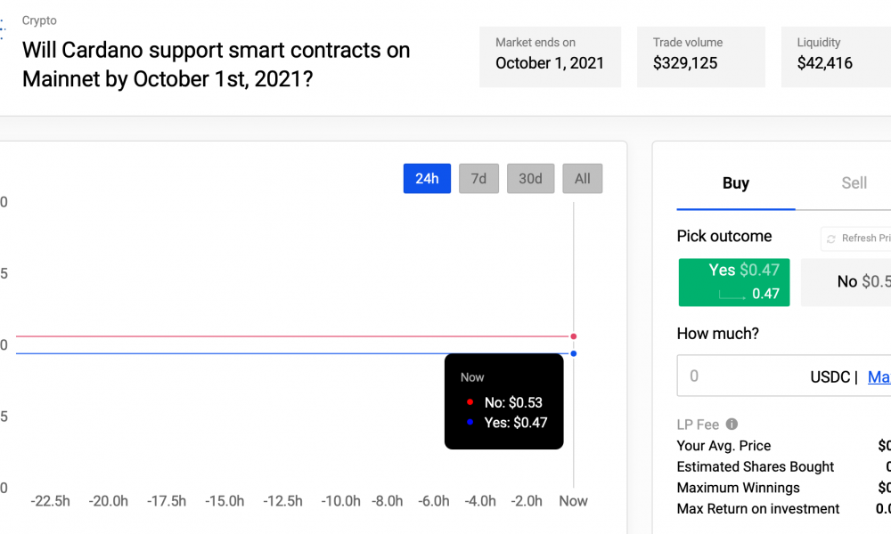The height and width of the screenshot is (534, 891).
Task: Click the Max link in the amount field
Action: [x=879, y=376]
